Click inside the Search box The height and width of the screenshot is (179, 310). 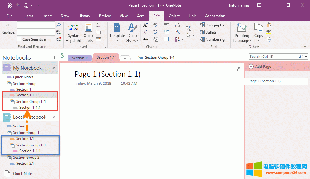coord(274,57)
